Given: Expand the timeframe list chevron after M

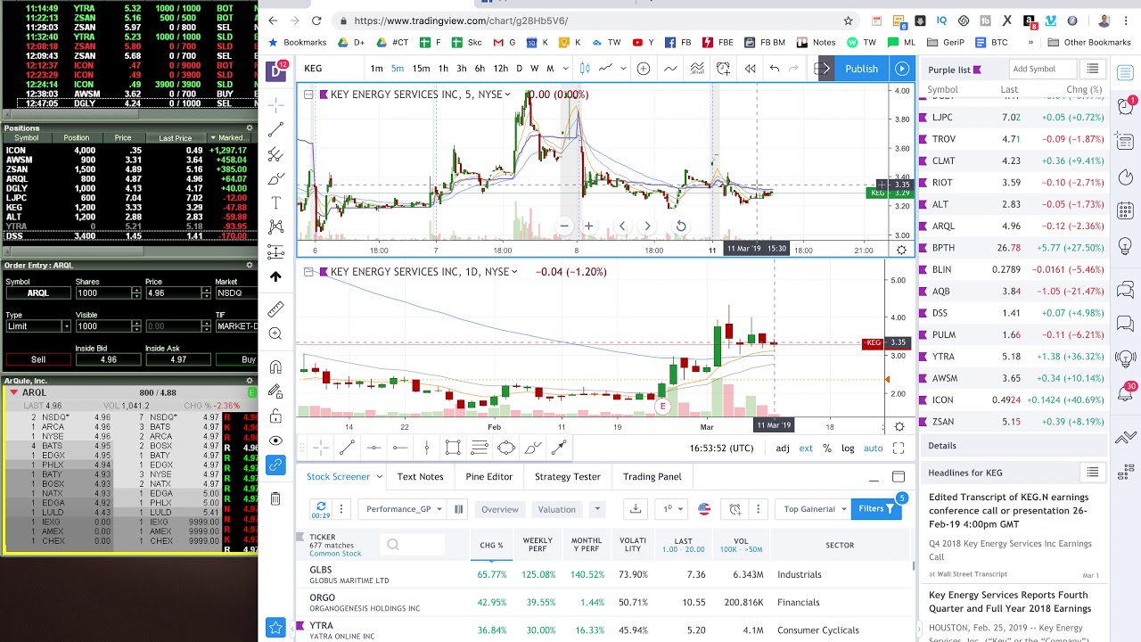Looking at the screenshot, I should tap(565, 69).
